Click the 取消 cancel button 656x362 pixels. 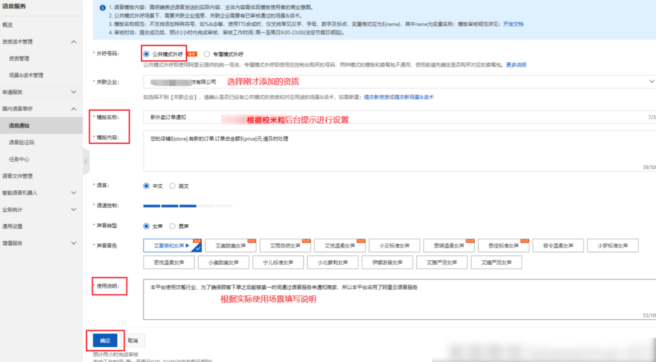[133, 341]
